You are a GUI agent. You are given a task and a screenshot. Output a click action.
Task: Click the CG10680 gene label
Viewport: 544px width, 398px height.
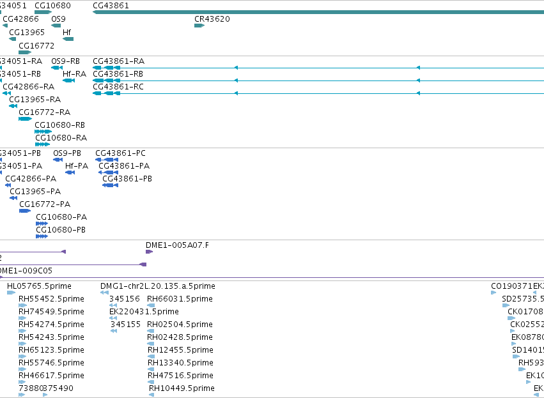pos(52,5)
